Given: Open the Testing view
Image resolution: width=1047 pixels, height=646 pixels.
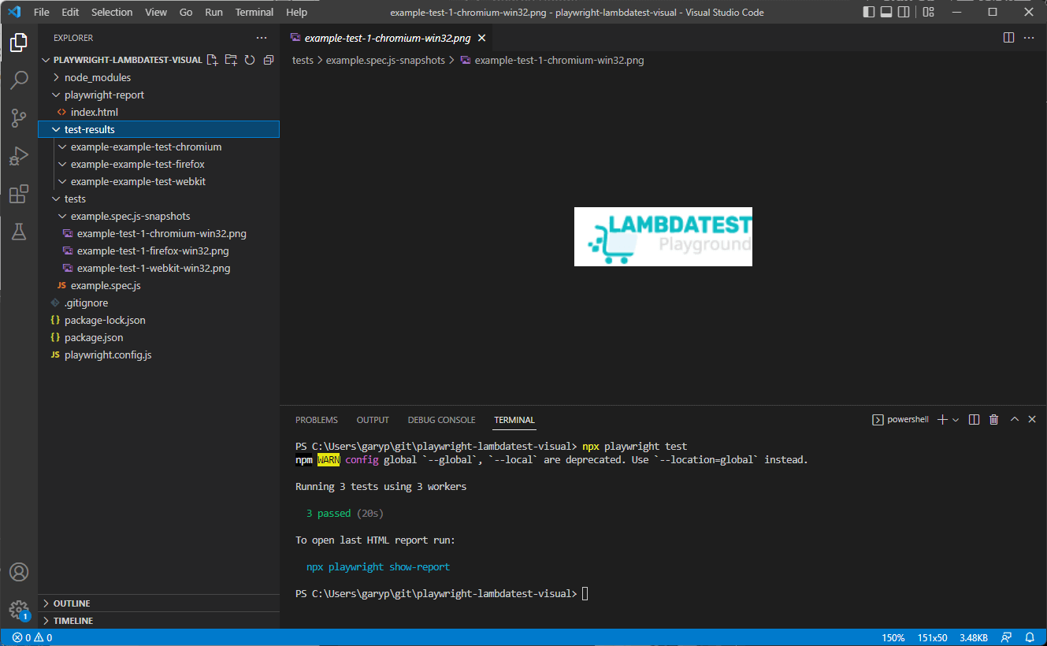Looking at the screenshot, I should coord(19,232).
